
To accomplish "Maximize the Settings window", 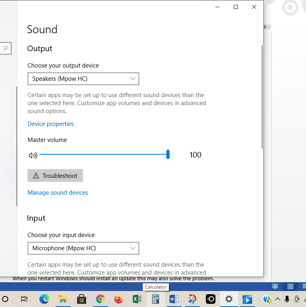I will click(x=236, y=7).
